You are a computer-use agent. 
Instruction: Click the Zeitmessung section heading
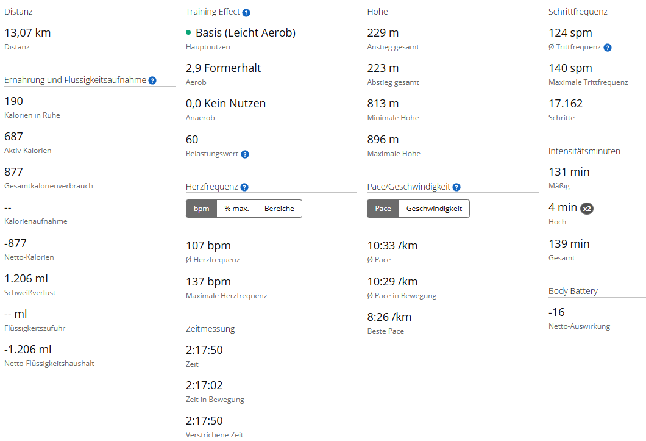pyautogui.click(x=210, y=329)
